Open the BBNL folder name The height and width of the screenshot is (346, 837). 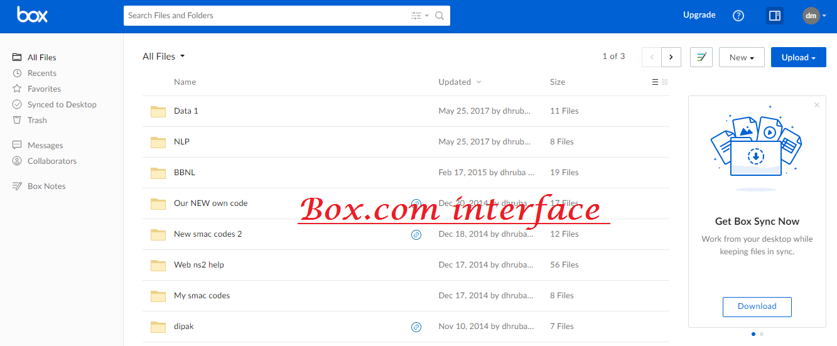(x=185, y=173)
